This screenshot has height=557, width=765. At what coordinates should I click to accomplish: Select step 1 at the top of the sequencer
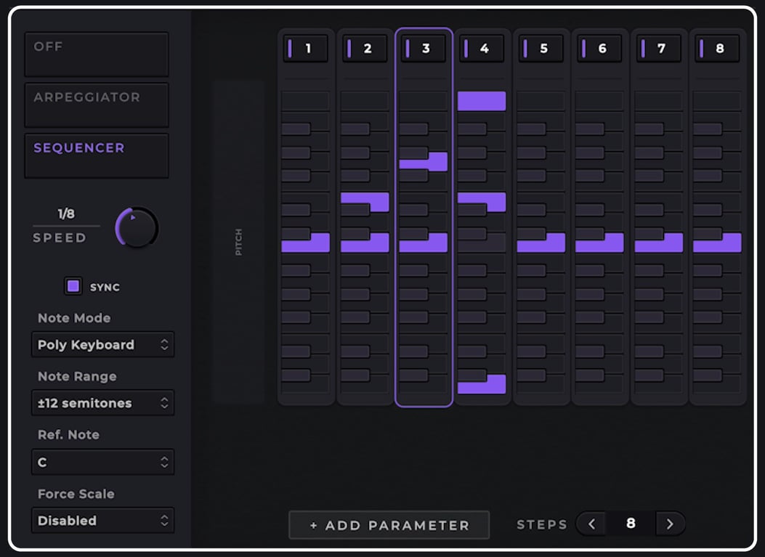coord(306,48)
